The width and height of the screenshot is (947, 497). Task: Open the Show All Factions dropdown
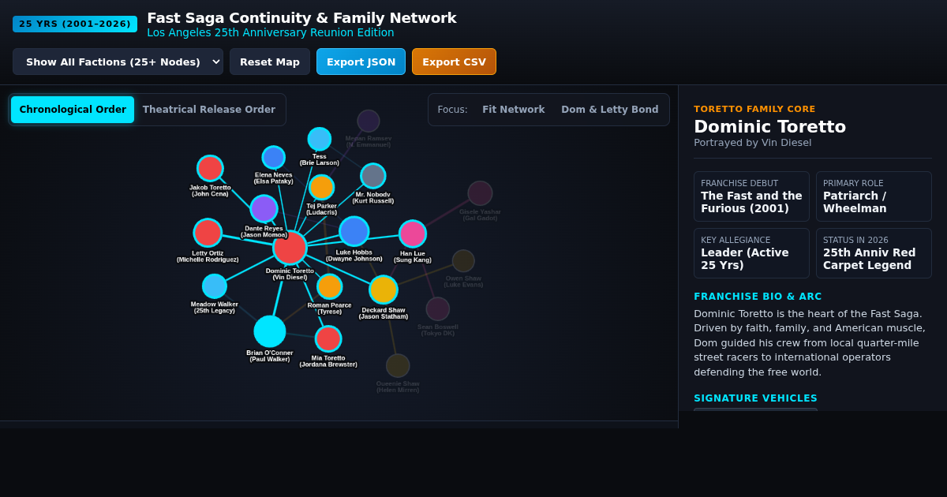coord(118,62)
